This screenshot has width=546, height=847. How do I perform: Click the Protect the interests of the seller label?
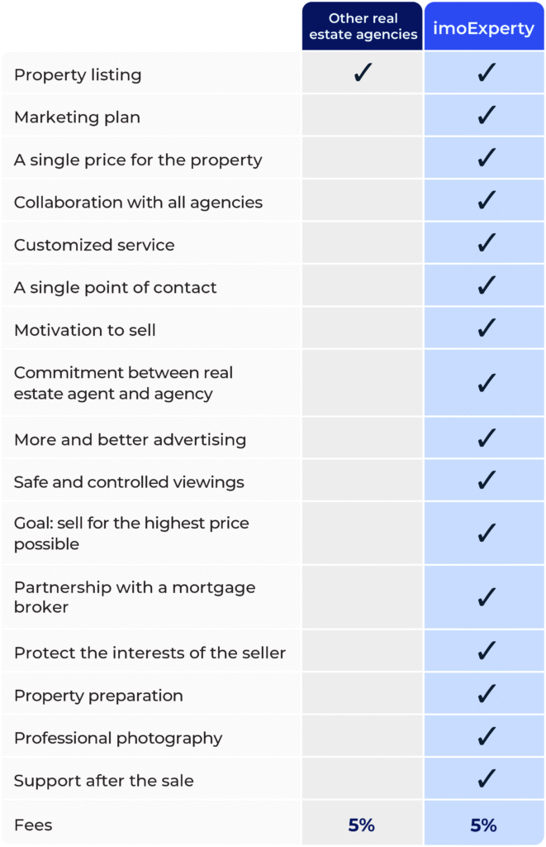tap(150, 652)
